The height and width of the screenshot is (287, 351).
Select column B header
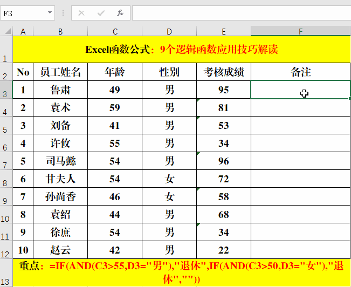60,31
